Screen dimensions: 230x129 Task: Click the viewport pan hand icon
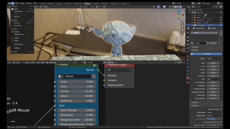point(183,26)
